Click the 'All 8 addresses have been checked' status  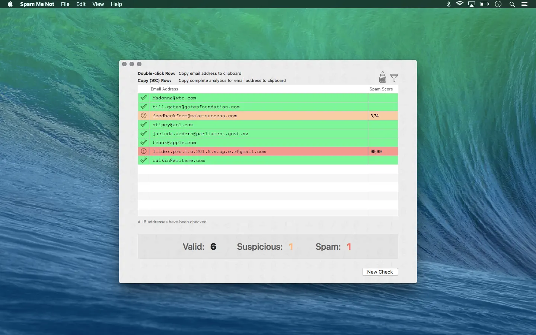coord(172,222)
